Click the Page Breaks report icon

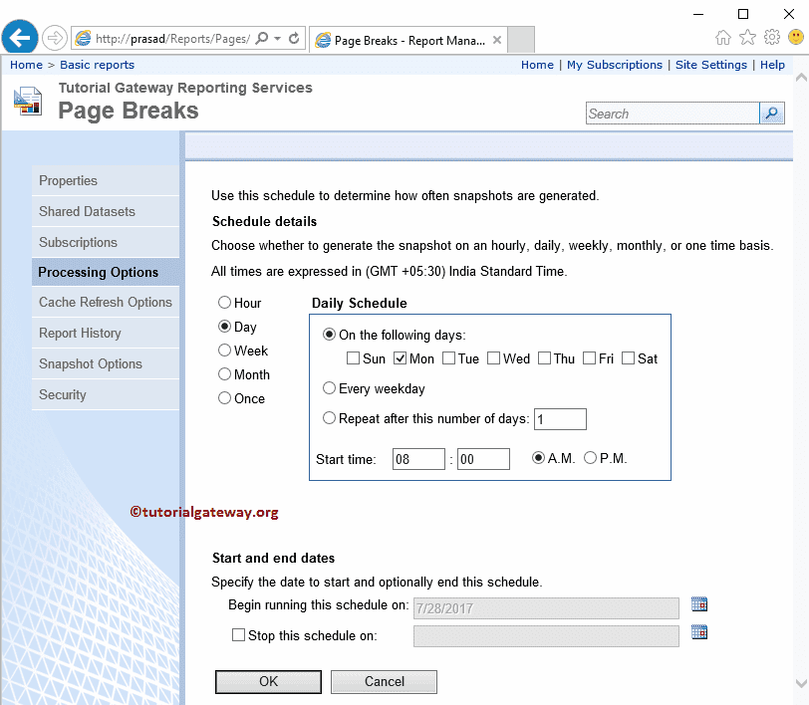[28, 102]
